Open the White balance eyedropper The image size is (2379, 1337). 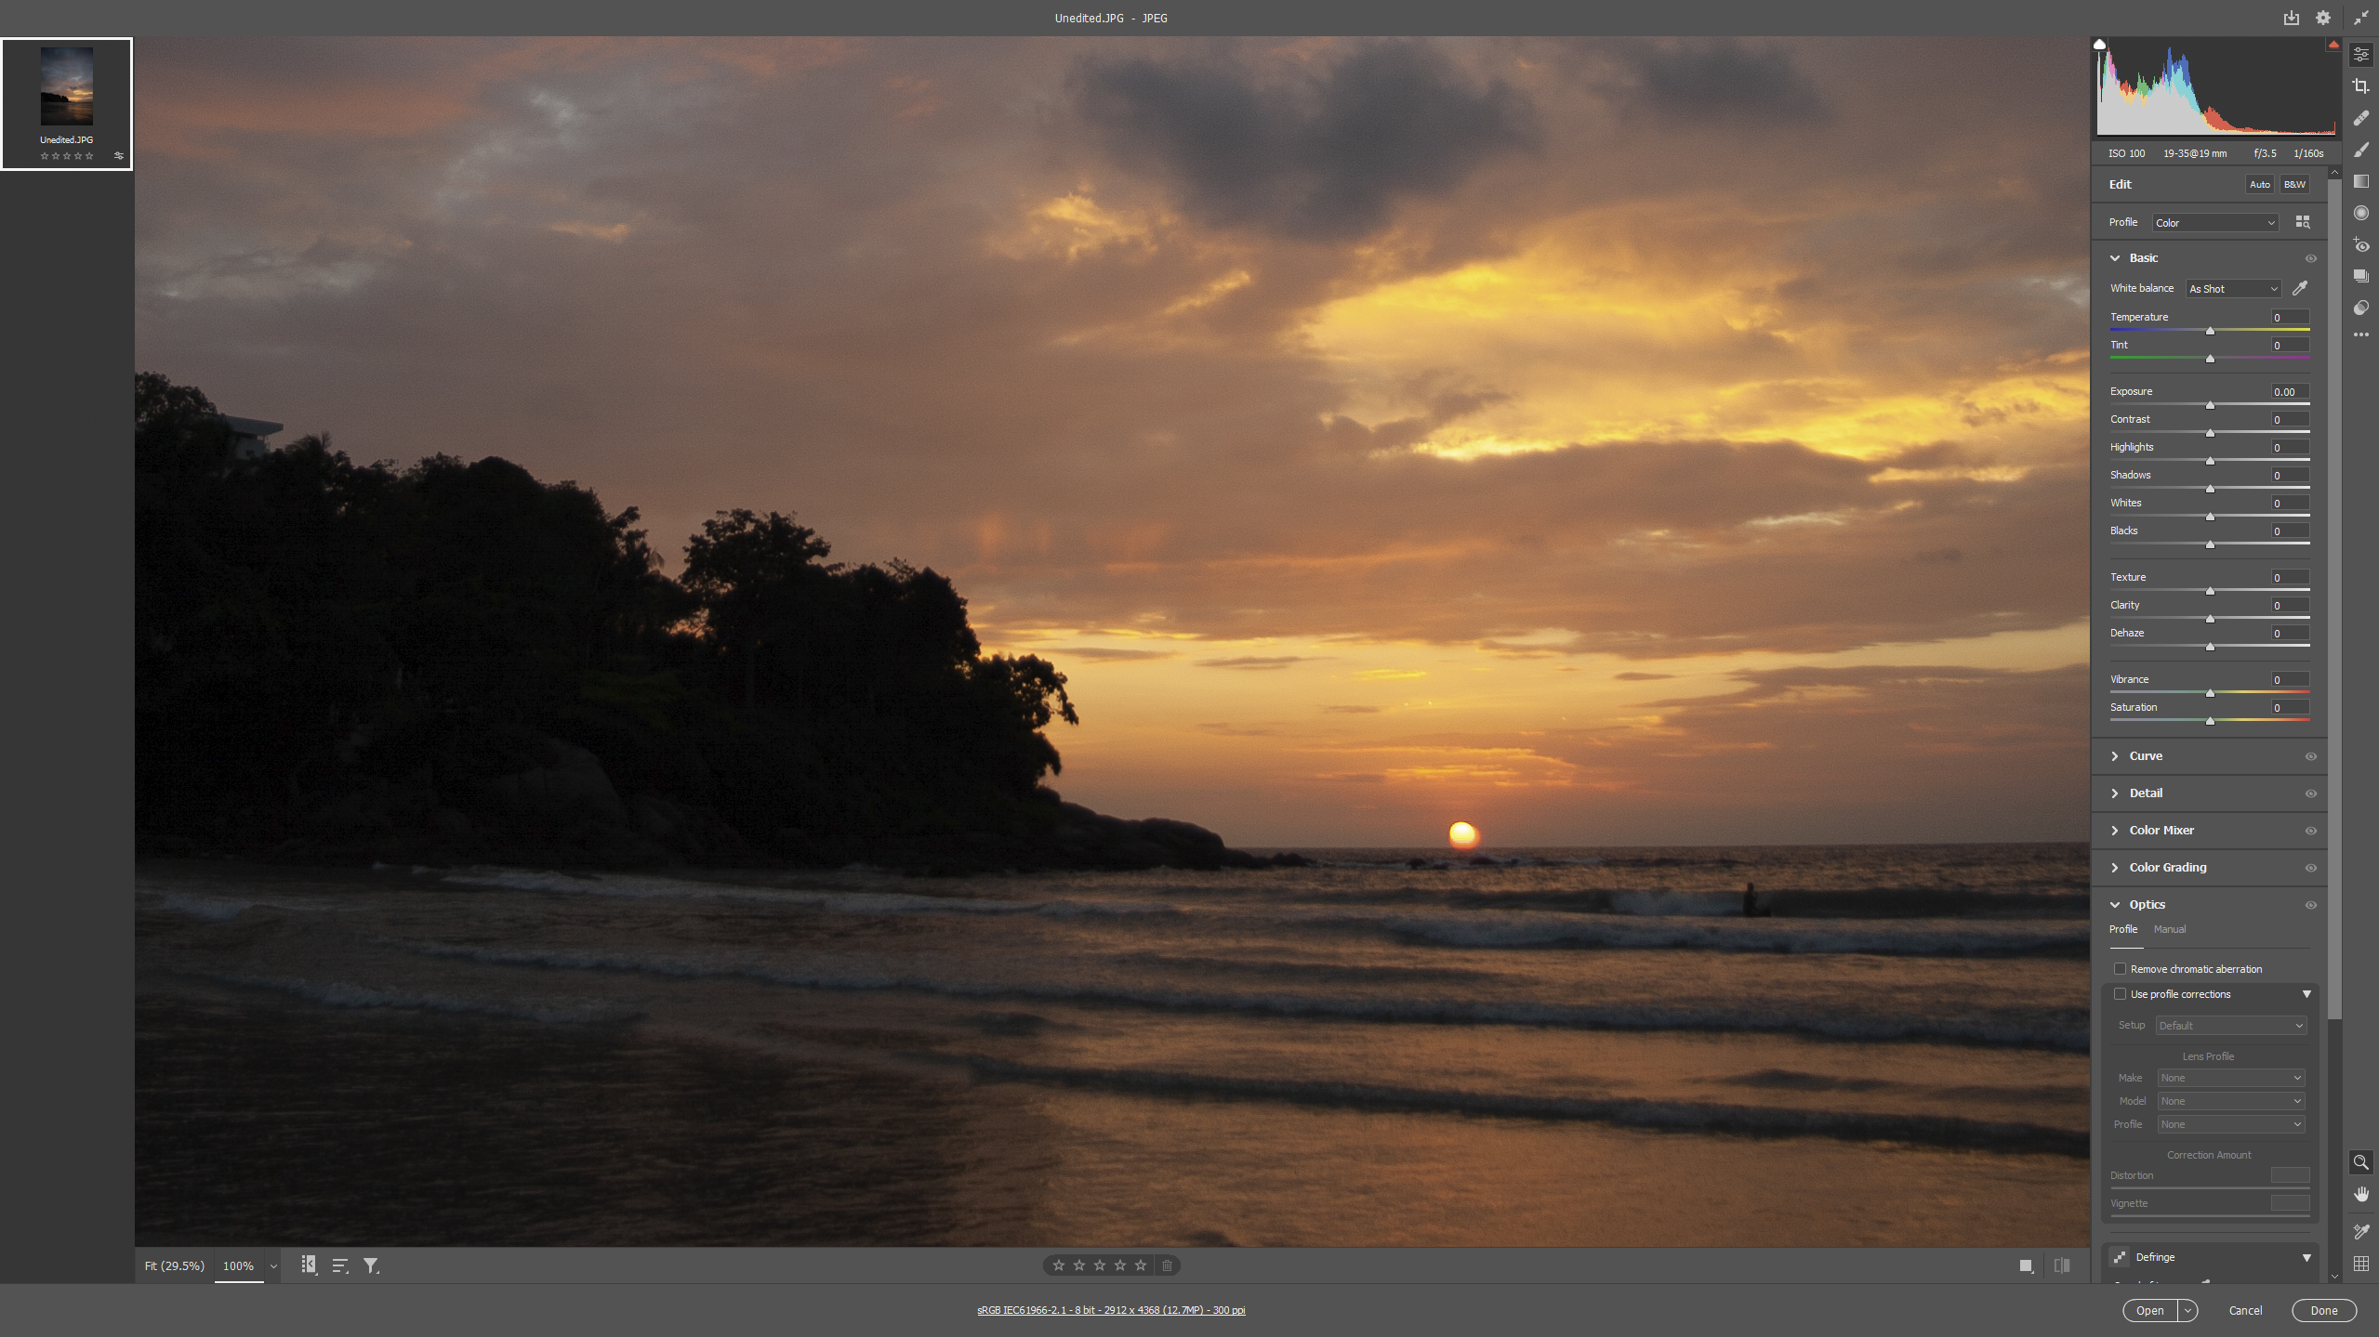[x=2300, y=289]
